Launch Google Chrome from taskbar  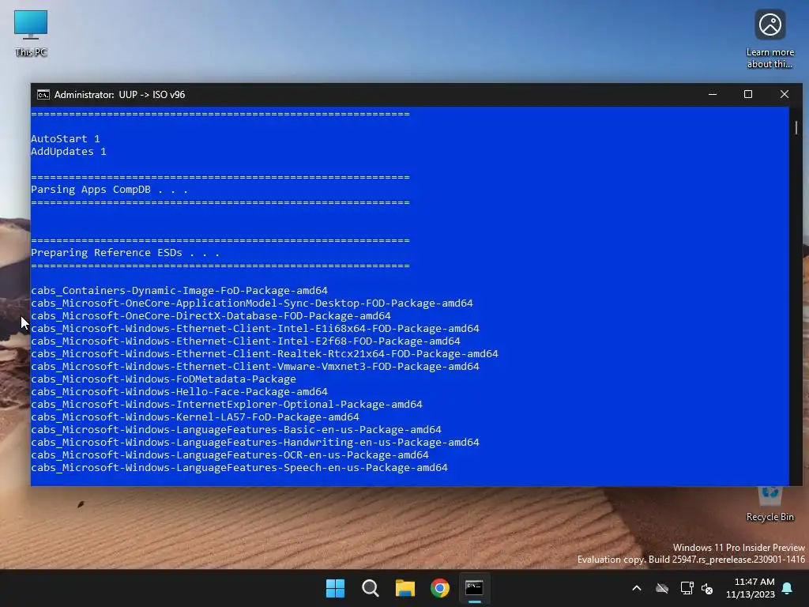pos(440,588)
